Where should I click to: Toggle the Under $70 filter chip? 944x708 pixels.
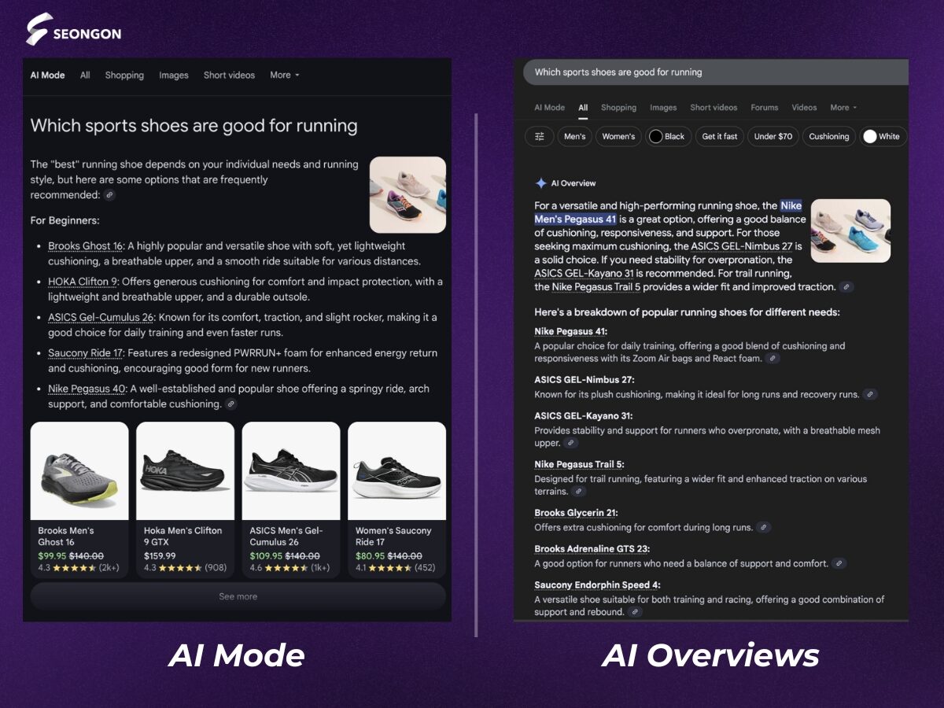point(773,136)
